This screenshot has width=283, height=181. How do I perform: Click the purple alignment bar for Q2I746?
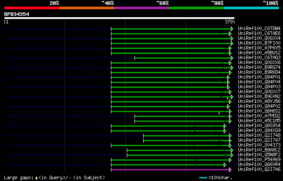click(x=170, y=170)
